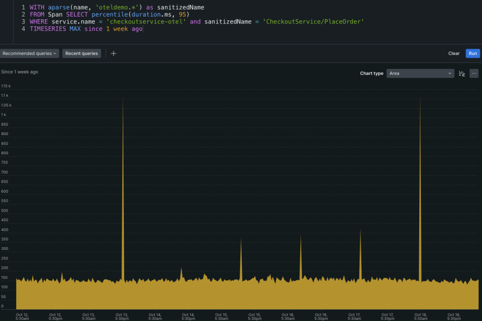This screenshot has width=482, height=321.
Task: Expand the Recommended queries dropdown
Action: 29,53
